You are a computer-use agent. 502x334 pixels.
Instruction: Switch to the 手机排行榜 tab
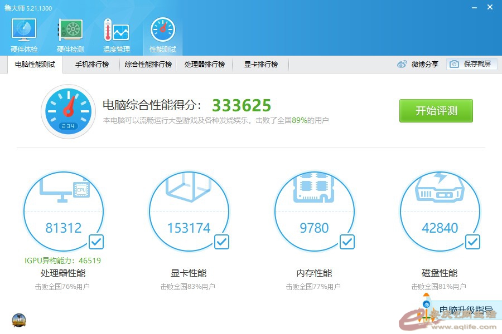92,65
